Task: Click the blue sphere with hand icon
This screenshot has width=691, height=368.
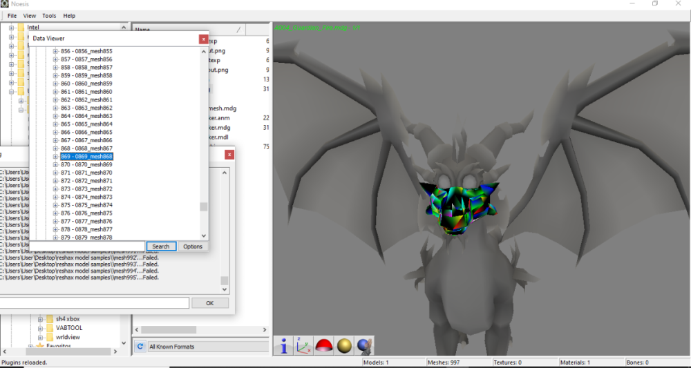Action: (365, 346)
